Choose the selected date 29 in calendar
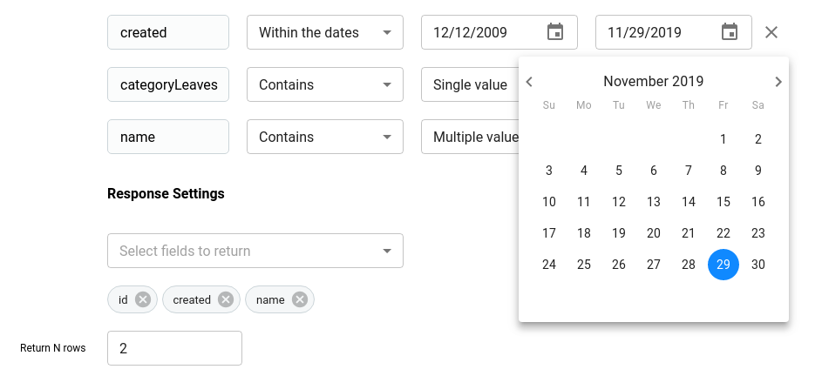This screenshot has width=822, height=376. click(723, 265)
